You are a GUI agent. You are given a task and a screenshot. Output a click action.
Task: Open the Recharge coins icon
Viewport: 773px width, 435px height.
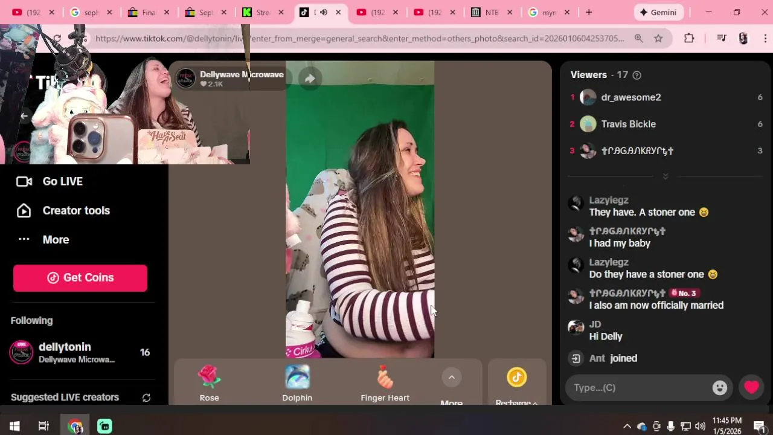pos(516,378)
